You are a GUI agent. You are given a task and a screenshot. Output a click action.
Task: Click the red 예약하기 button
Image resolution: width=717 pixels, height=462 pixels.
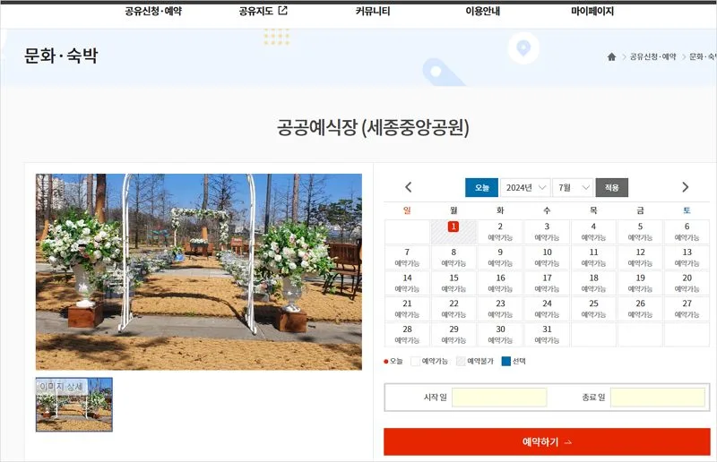(547, 442)
